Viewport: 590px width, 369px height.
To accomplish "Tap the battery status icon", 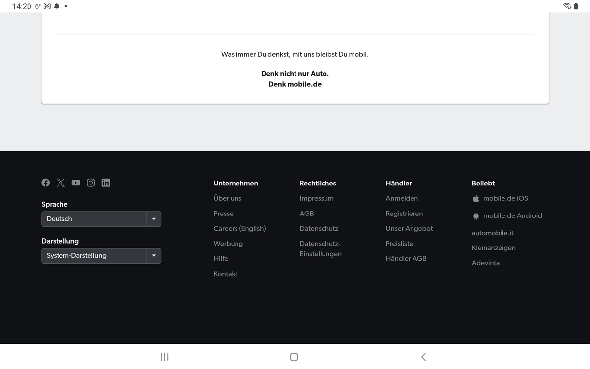I will click(576, 6).
